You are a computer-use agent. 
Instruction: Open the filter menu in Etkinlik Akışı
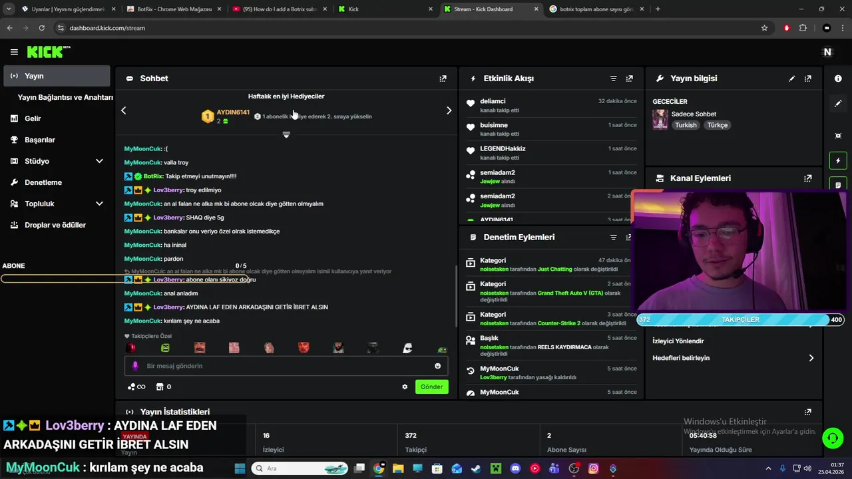click(614, 79)
